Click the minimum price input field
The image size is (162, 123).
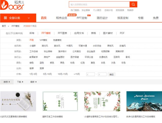[x=91, y=74]
